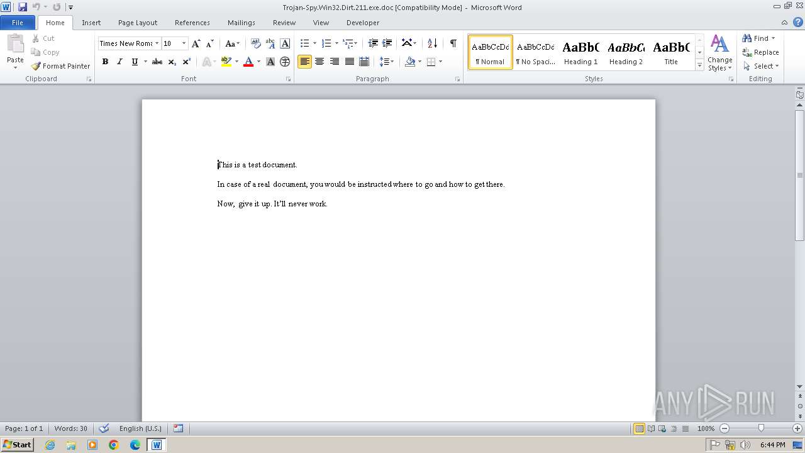805x453 pixels.
Task: Click Increase Indent icon
Action: coord(387,43)
